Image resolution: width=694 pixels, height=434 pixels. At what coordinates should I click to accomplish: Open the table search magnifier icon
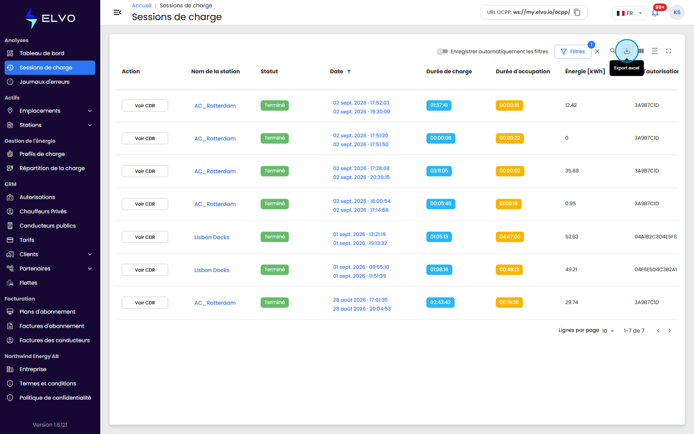click(x=612, y=51)
